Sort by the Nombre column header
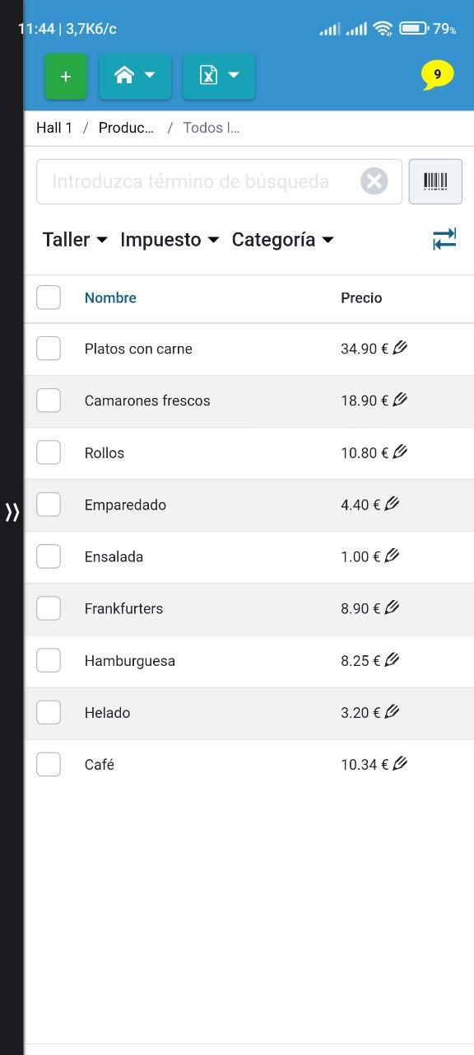The width and height of the screenshot is (474, 1055). pos(110,298)
